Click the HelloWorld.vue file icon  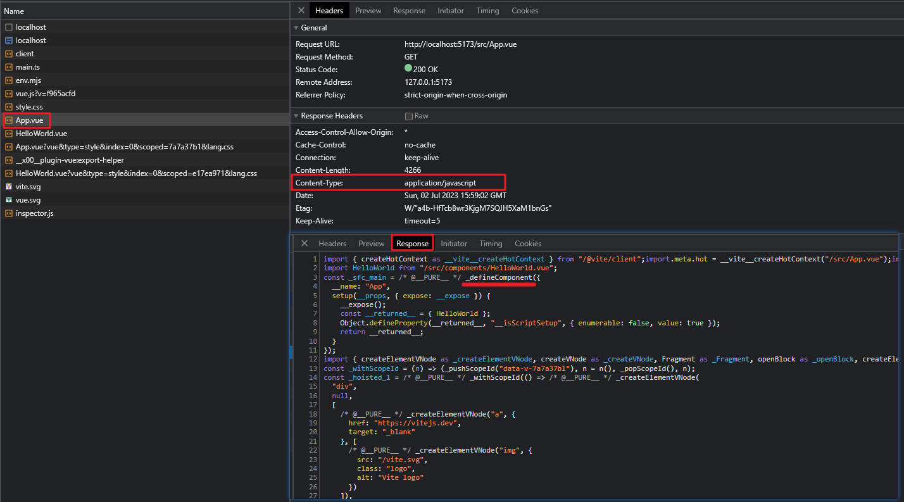[9, 134]
